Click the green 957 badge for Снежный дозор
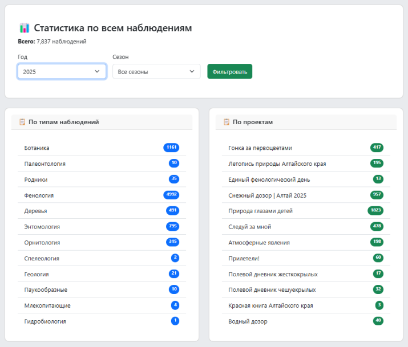Viewport: 408px width, 347px height. (377, 195)
